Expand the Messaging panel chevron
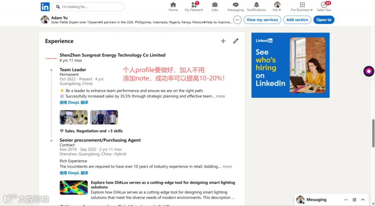375x206 pixels. pyautogui.click(x=363, y=199)
